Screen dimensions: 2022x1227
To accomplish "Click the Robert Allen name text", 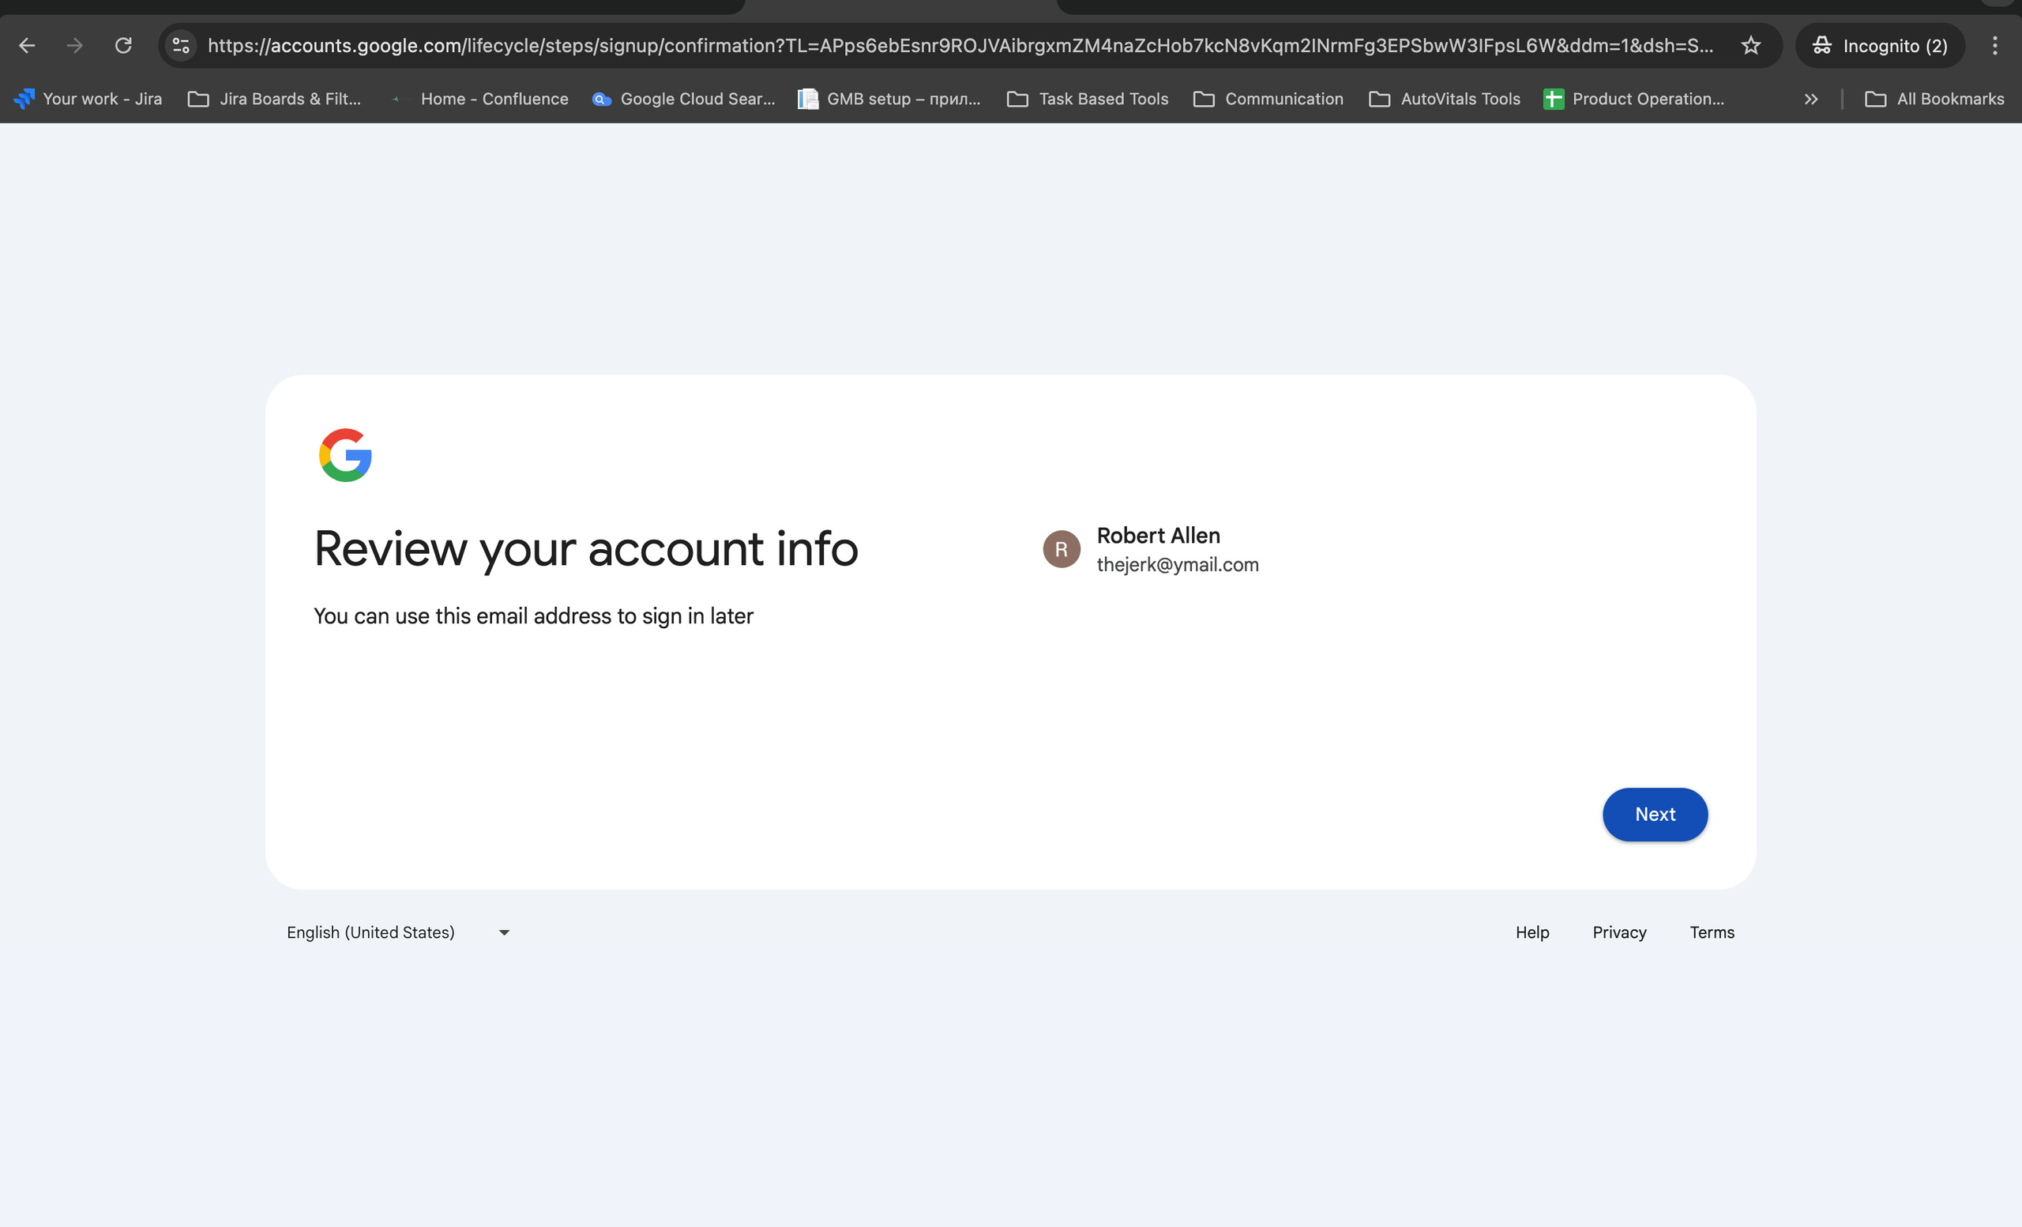I will tap(1158, 536).
